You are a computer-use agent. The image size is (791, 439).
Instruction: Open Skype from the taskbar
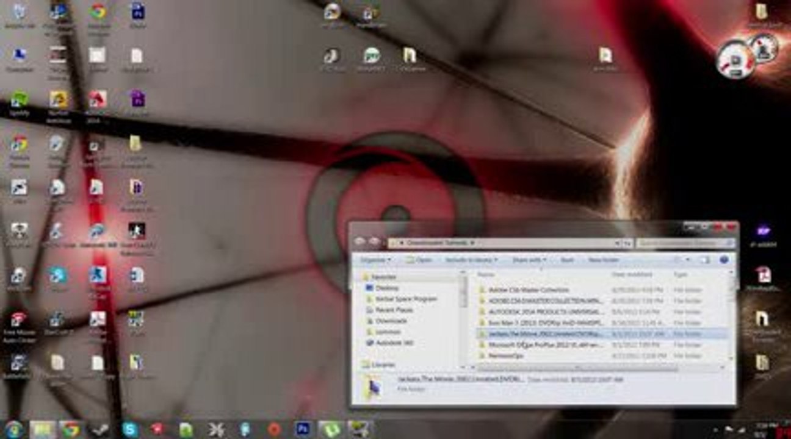coord(129,429)
